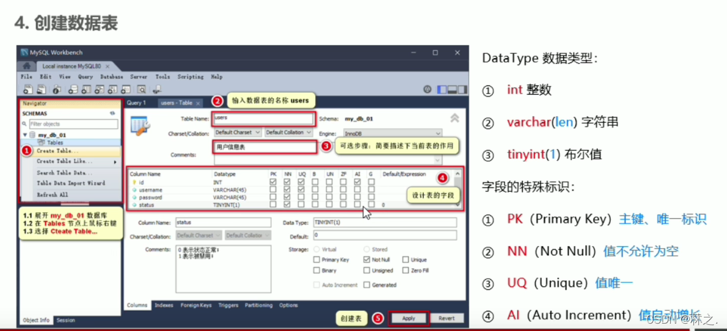Close the Local instance MySQL80 tab
Viewport: 727px width, 331px height.
point(107,67)
